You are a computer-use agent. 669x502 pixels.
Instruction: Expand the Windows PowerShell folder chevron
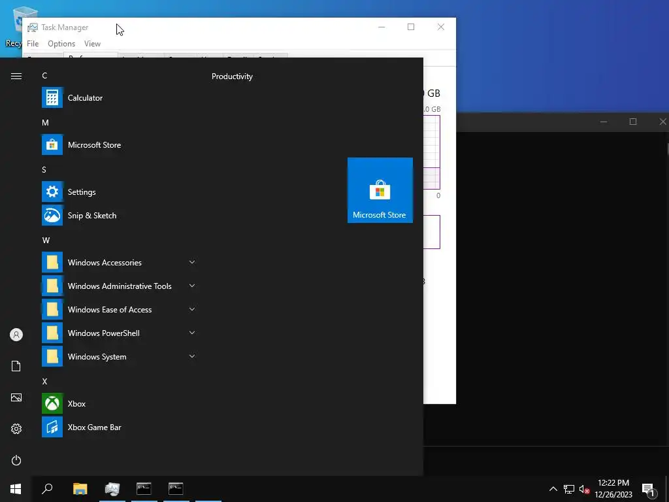click(x=192, y=333)
